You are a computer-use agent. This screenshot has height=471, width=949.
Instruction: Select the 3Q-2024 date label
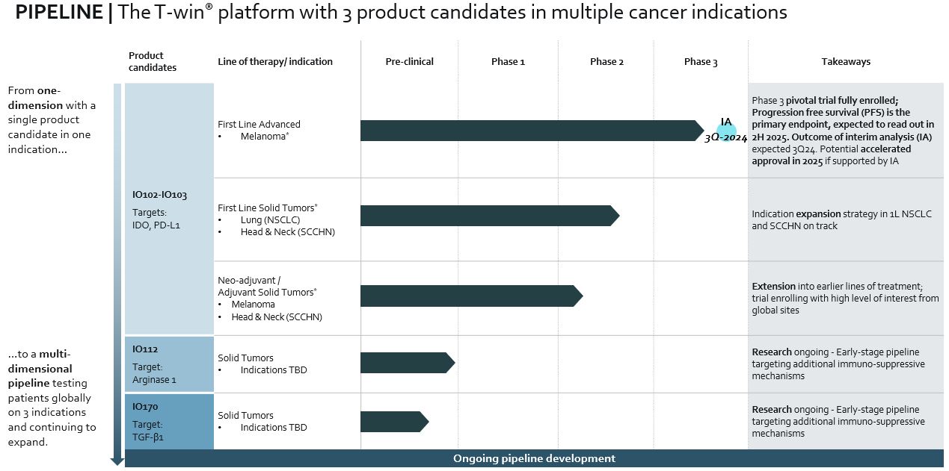click(x=726, y=138)
